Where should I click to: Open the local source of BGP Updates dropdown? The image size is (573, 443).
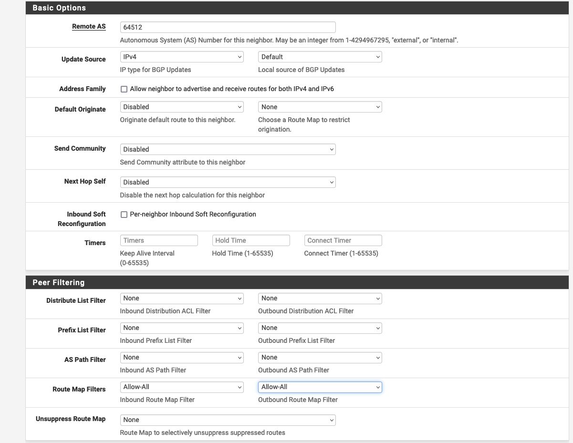320,56
